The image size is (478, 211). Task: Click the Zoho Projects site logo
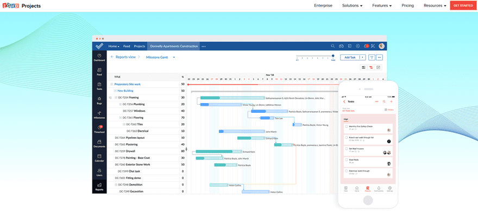[22, 6]
